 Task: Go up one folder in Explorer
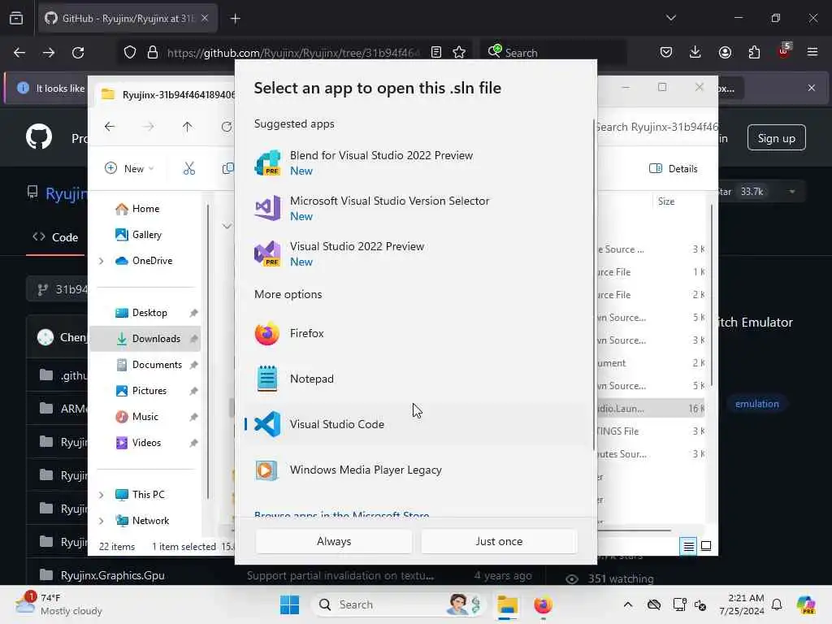pos(188,127)
